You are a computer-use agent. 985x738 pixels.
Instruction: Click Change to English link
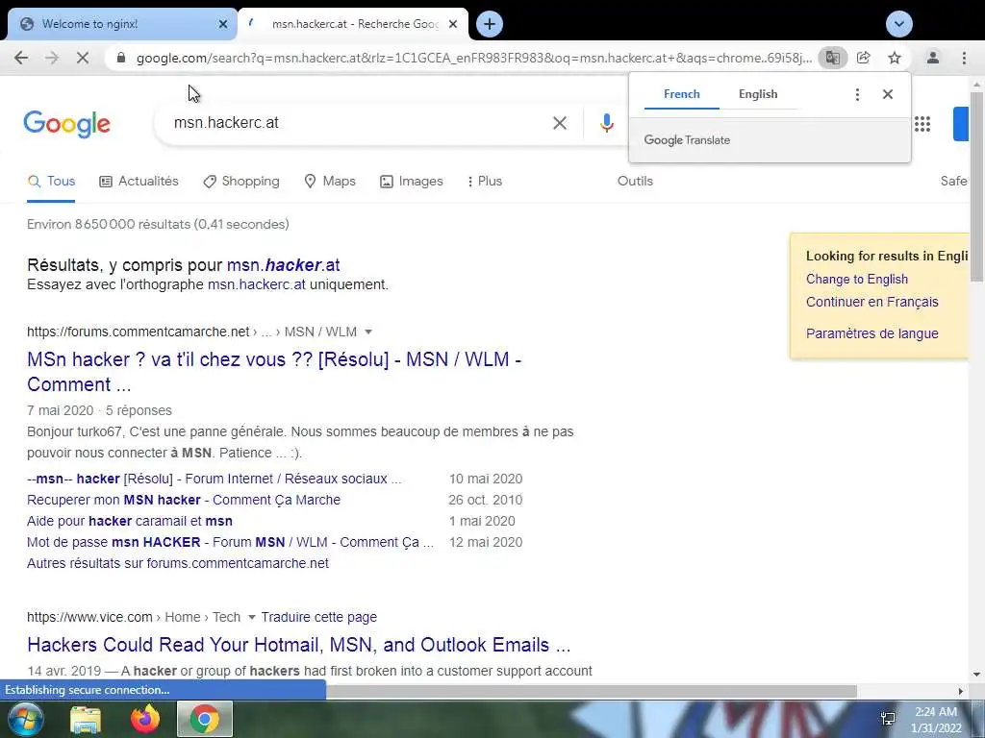[x=857, y=280]
